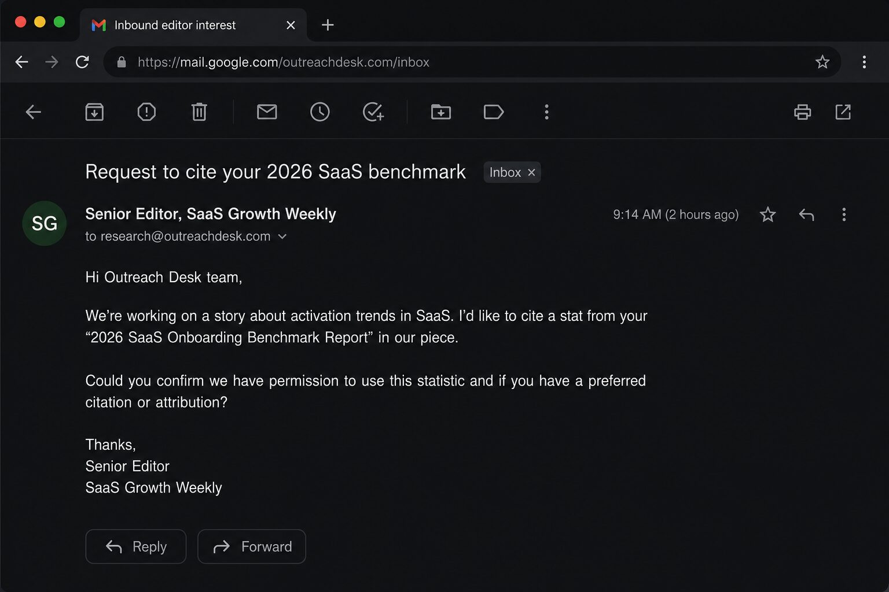Click the SG sender avatar
Image resolution: width=889 pixels, height=592 pixels.
[x=44, y=223]
